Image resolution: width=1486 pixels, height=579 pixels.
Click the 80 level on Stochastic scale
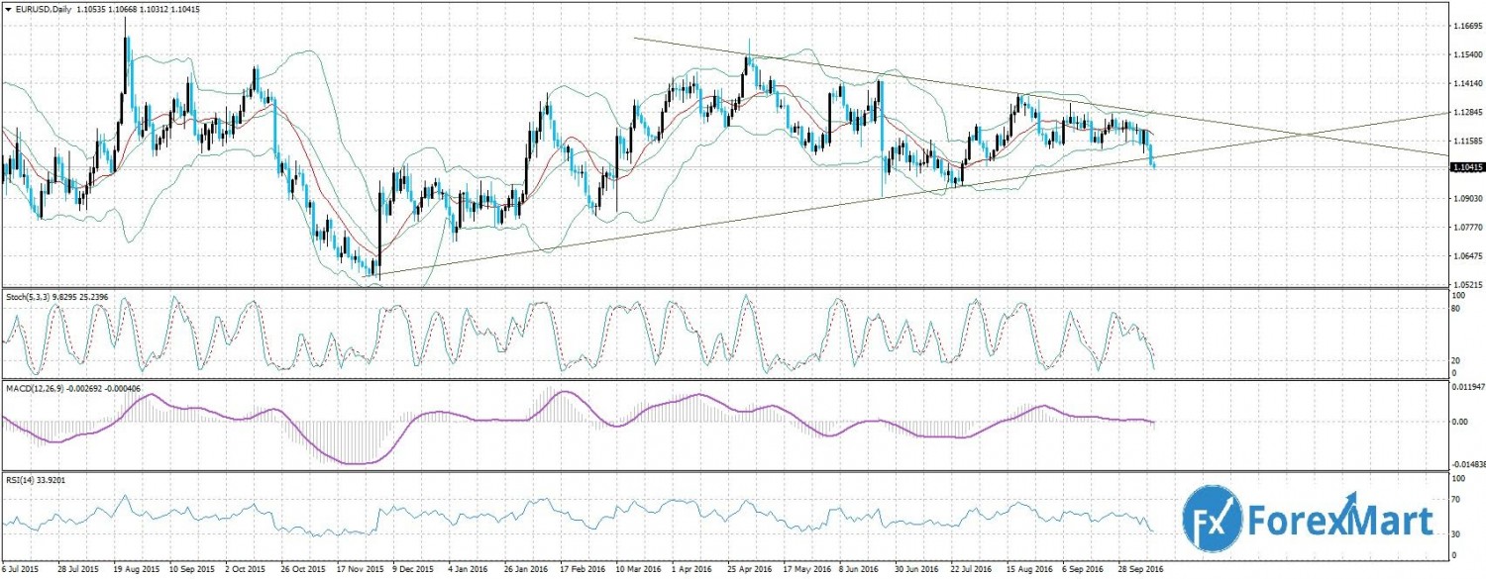[x=1455, y=308]
